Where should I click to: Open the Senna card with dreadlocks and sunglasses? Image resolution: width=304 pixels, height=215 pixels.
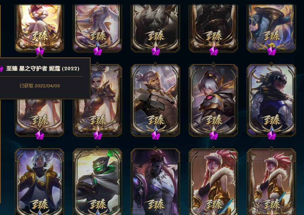(x=271, y=99)
